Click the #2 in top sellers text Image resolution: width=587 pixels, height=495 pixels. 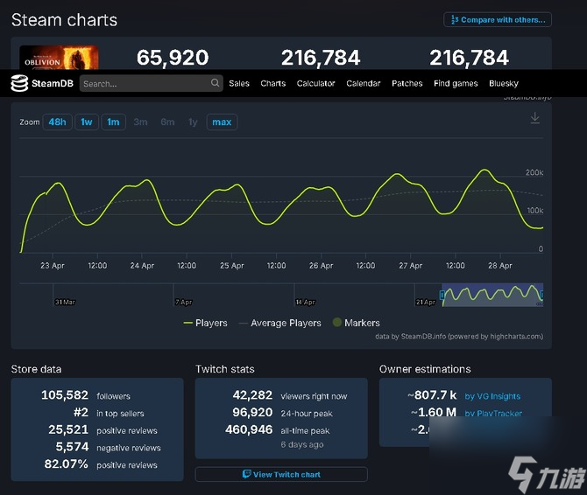tap(109, 413)
